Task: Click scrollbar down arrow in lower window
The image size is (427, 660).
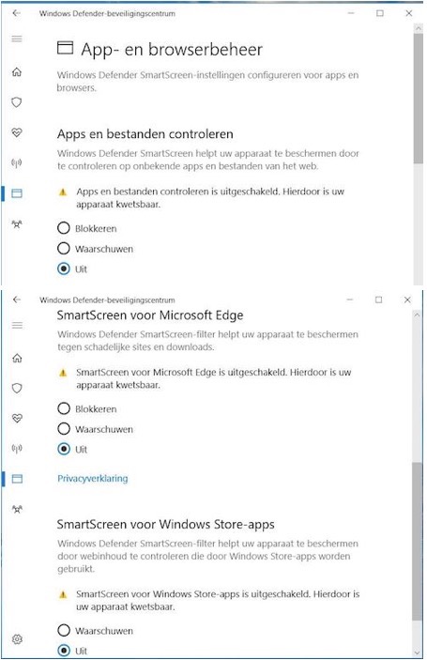Action: tap(418, 652)
